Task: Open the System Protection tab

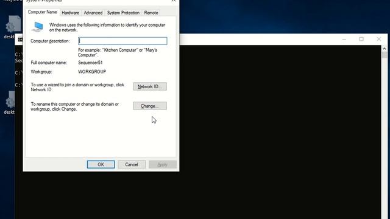Action: [x=123, y=13]
